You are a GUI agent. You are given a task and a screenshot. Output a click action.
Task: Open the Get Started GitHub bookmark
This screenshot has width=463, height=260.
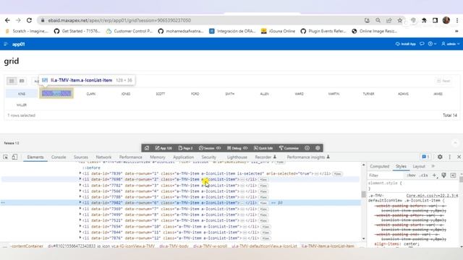coord(77,31)
